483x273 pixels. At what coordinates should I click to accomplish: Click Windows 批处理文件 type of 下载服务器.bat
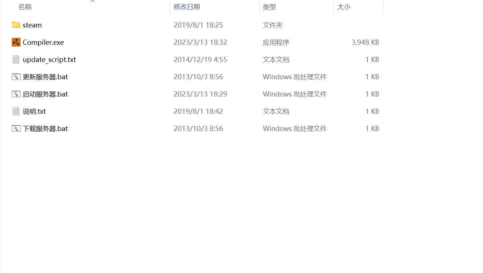(x=295, y=128)
